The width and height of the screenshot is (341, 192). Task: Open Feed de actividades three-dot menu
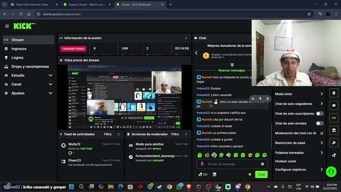click(119, 134)
